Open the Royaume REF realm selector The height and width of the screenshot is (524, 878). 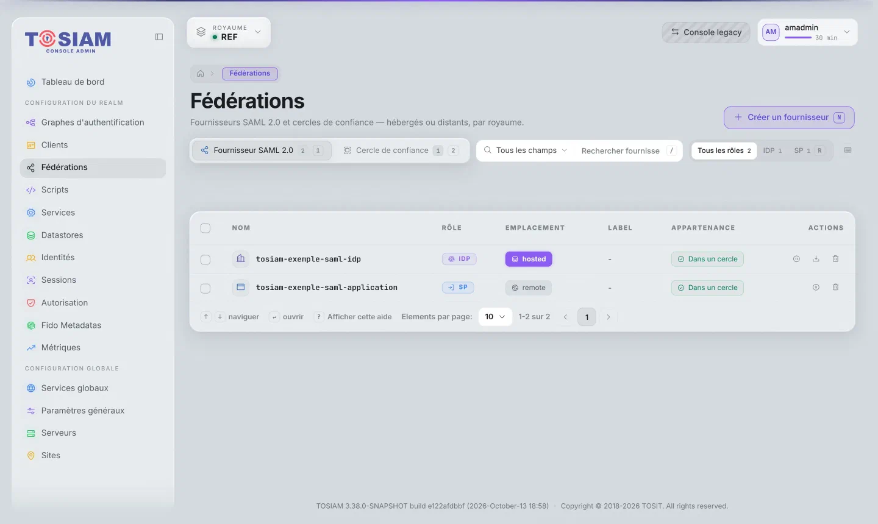click(229, 32)
